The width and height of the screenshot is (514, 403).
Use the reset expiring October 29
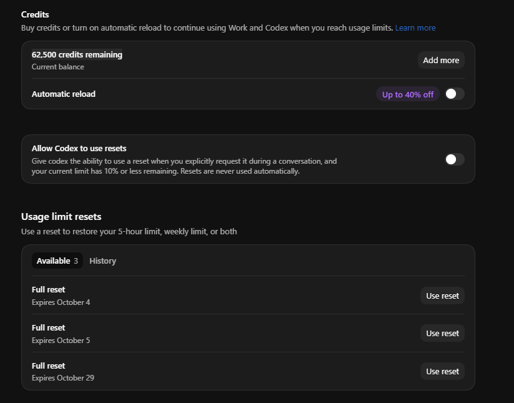(442, 371)
